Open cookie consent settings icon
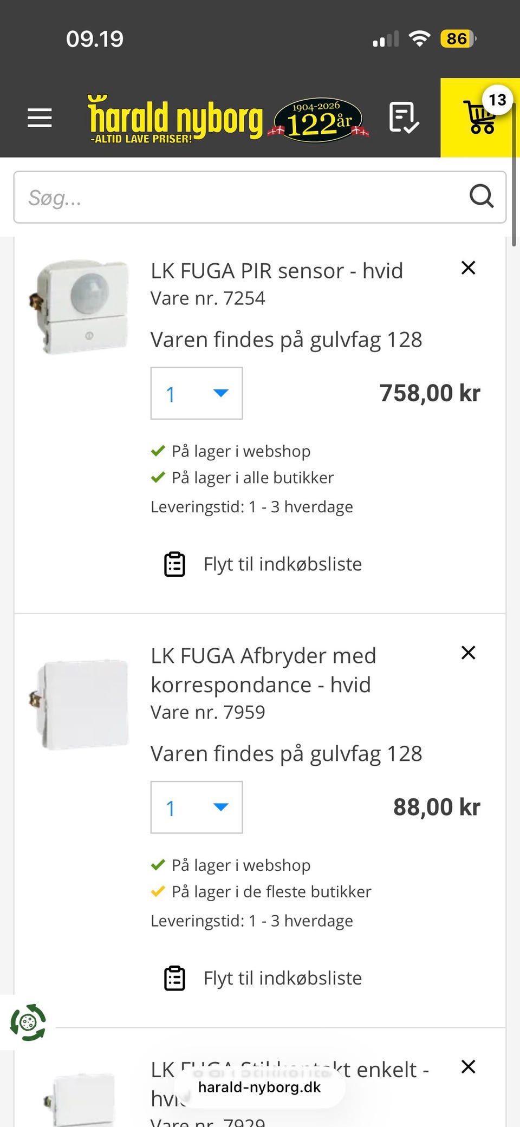The width and height of the screenshot is (520, 1127). [28, 1022]
